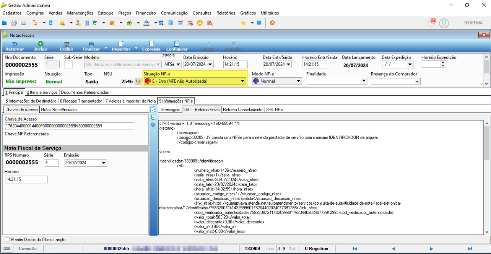Click the green Incluir plus icon
491x254 pixels.
coord(41,44)
